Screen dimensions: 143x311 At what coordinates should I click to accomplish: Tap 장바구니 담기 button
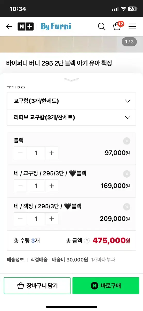[x=37, y=286]
